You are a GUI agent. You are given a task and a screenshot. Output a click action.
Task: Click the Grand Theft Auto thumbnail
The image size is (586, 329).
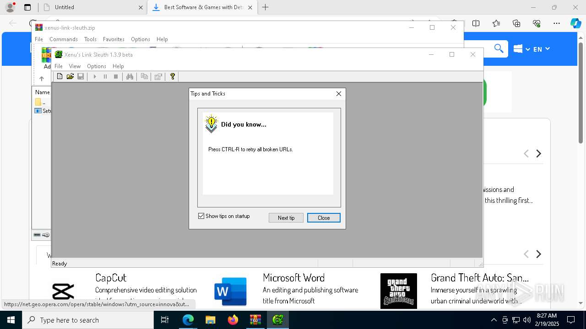click(x=399, y=291)
